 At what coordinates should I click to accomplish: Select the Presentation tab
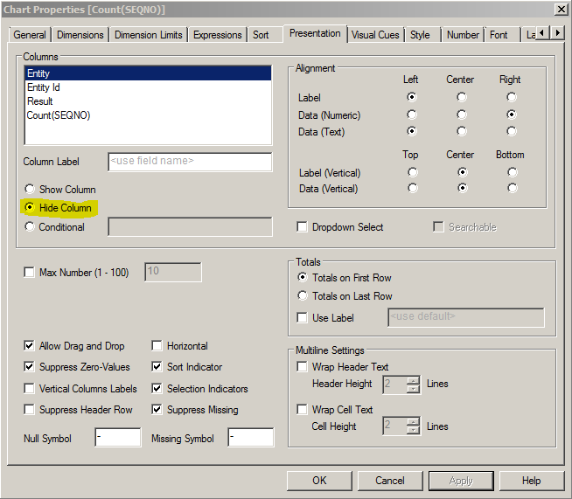click(315, 33)
